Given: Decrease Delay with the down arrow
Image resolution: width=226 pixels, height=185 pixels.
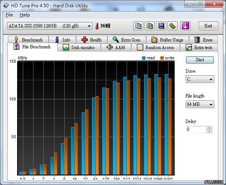Looking at the screenshot, I should click(209, 131).
